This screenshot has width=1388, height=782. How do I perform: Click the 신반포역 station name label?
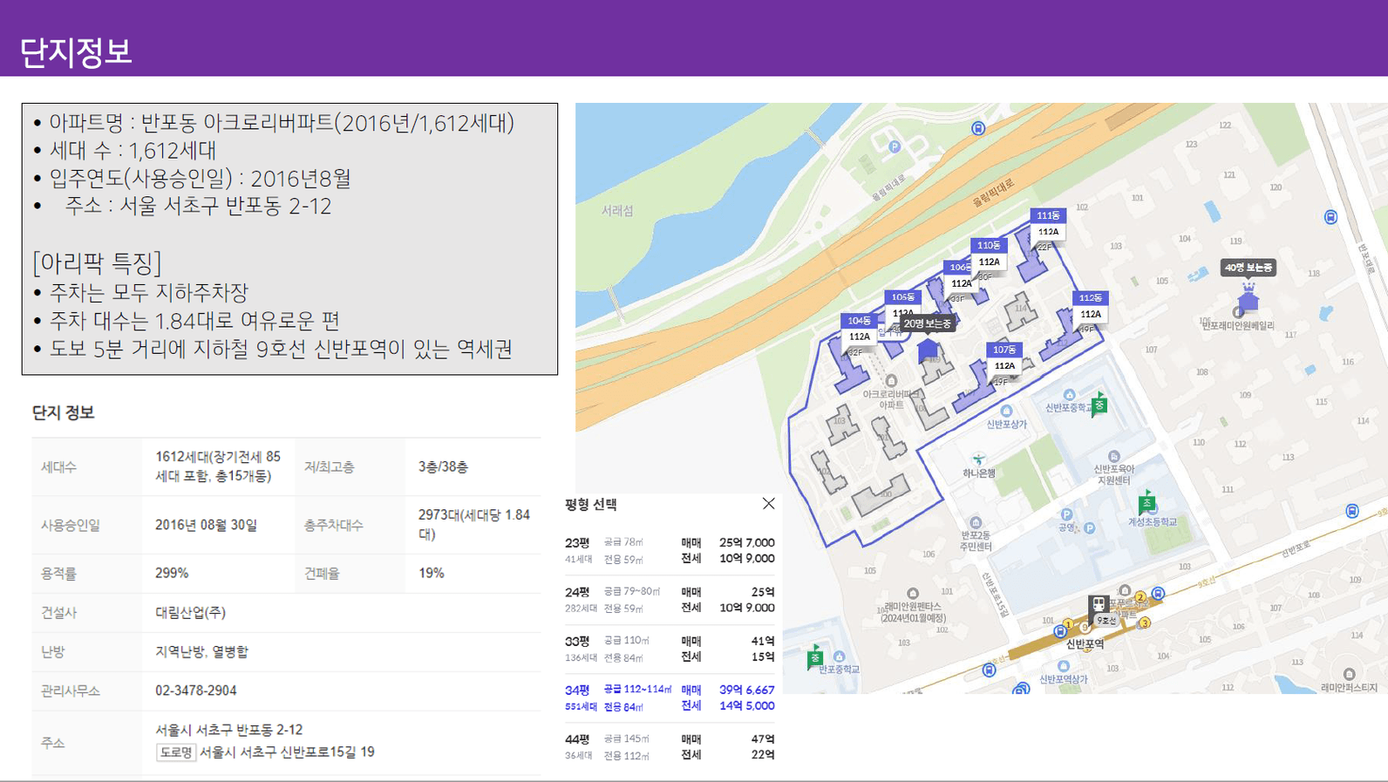click(x=1085, y=644)
